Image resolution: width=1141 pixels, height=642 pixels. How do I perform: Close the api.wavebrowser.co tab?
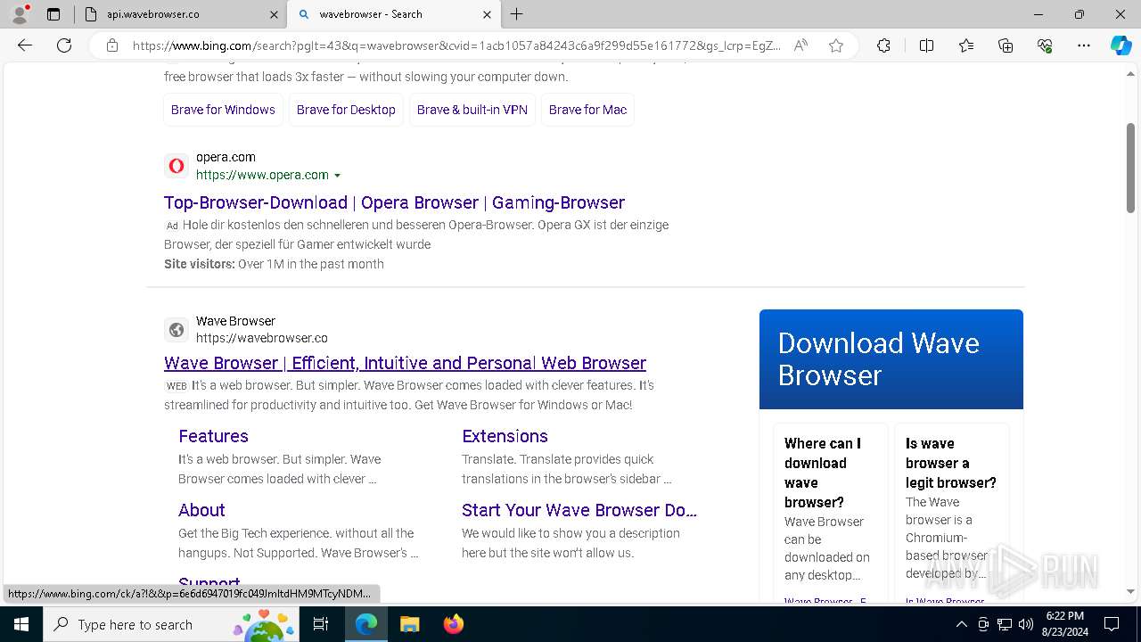click(x=274, y=14)
